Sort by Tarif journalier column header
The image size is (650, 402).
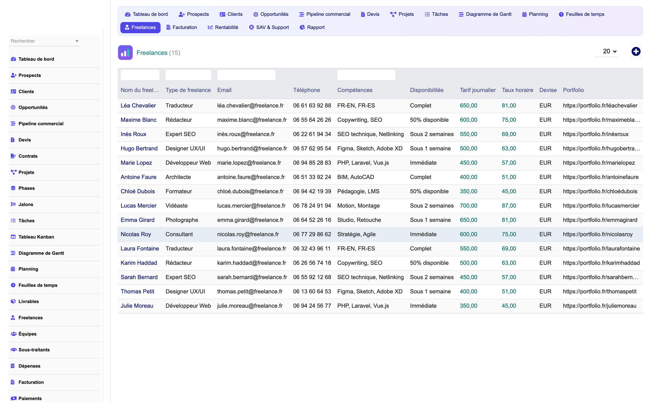click(478, 90)
